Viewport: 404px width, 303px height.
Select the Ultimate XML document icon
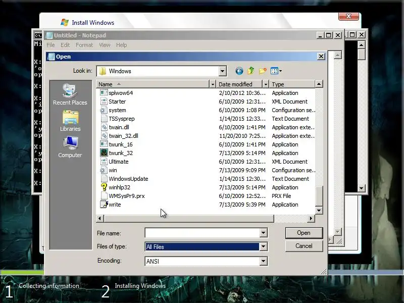(104, 162)
